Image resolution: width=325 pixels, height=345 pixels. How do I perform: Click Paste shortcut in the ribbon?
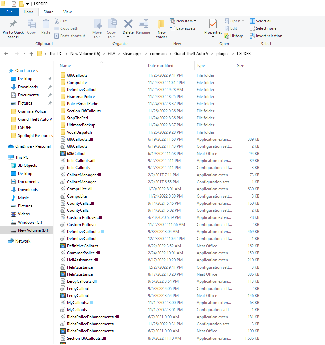70,36
